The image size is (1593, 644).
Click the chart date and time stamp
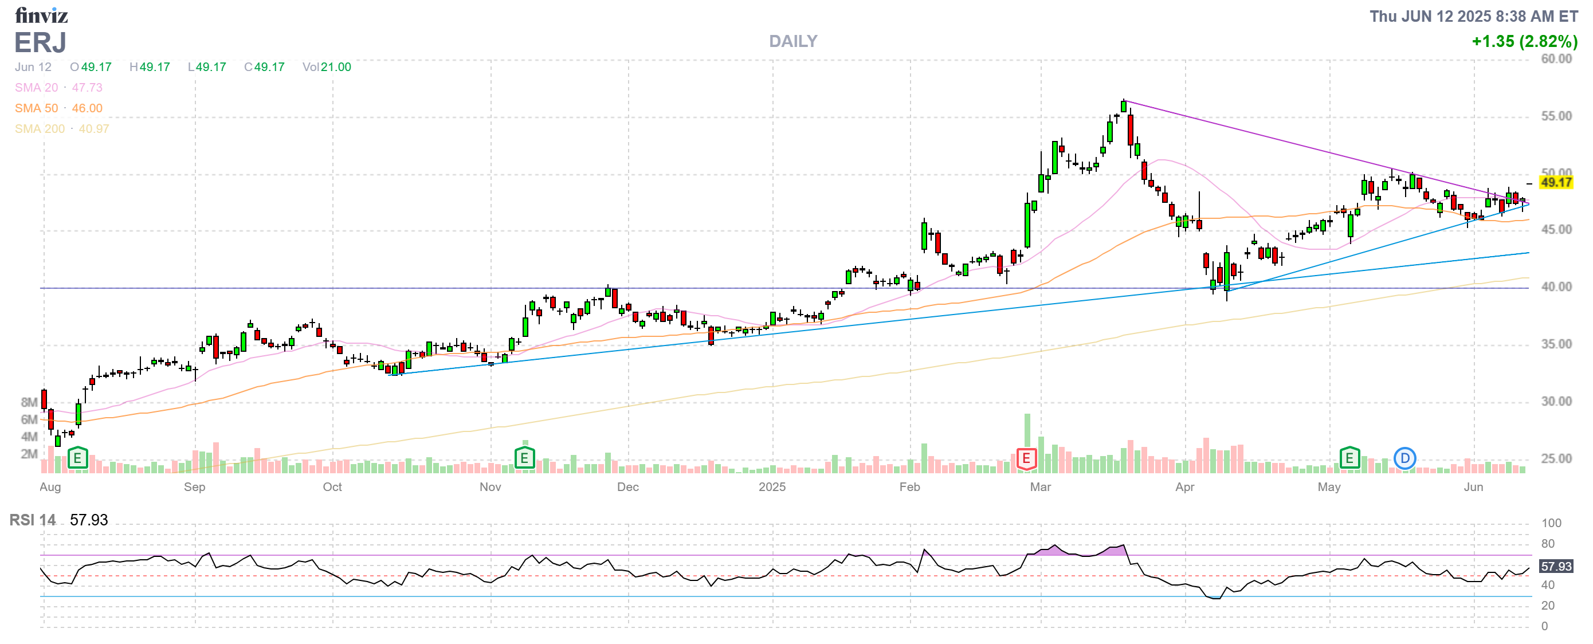tap(1473, 16)
